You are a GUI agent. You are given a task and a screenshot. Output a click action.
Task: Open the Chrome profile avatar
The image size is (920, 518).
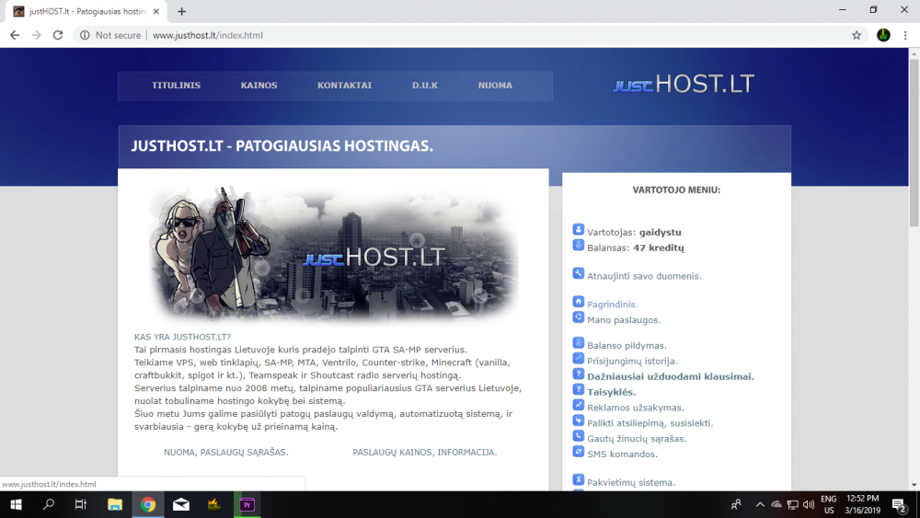[x=883, y=35]
